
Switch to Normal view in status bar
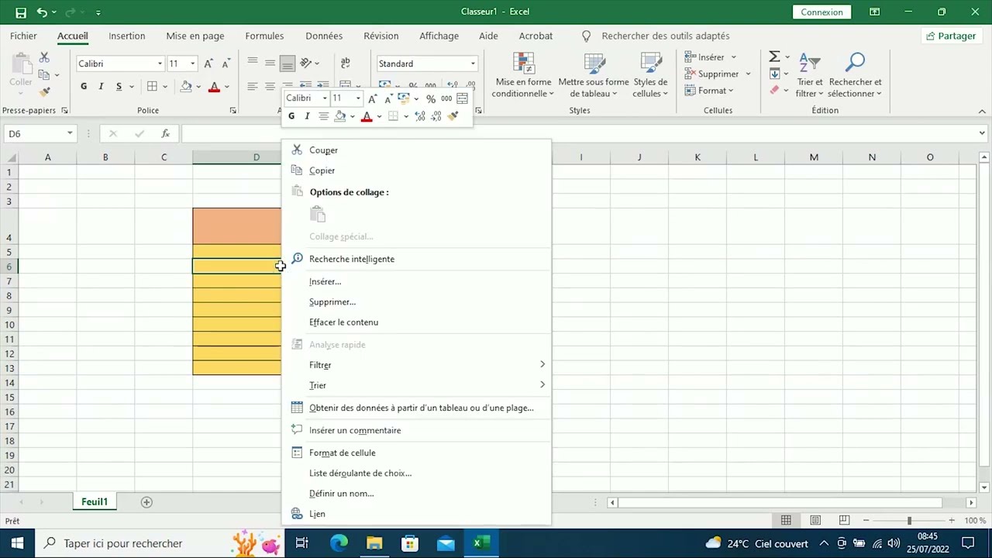[786, 520]
